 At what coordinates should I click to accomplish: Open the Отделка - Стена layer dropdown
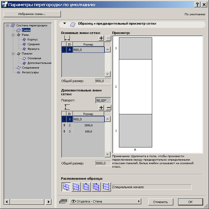[105, 202]
